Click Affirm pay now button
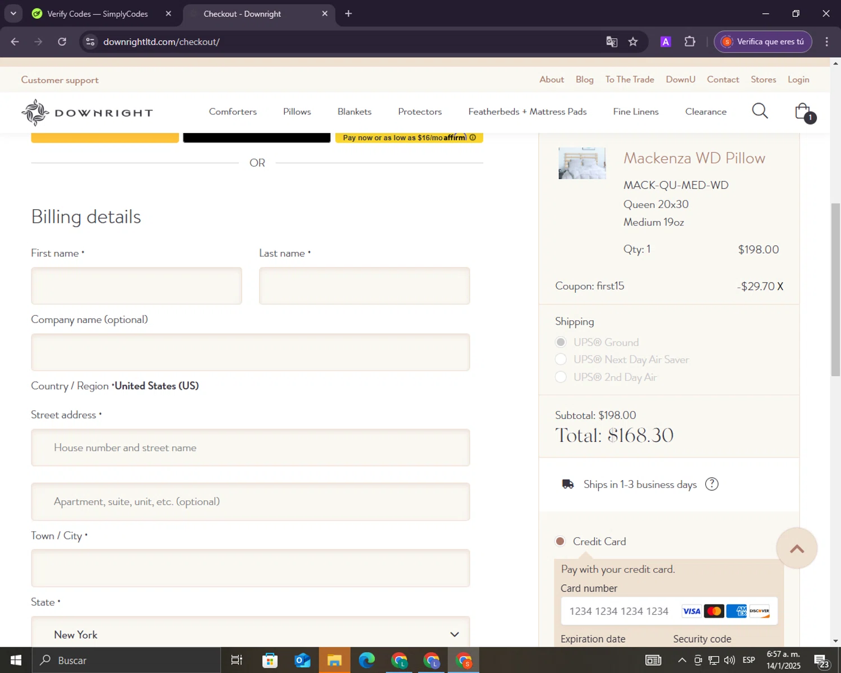The width and height of the screenshot is (841, 673). coord(409,137)
